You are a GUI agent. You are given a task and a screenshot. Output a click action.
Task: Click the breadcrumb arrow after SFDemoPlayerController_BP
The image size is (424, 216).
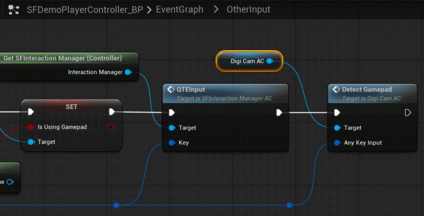coord(149,10)
